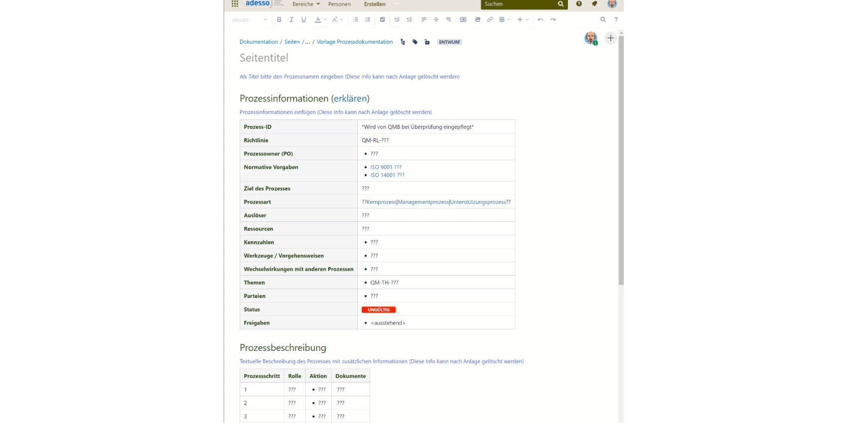
Task: Click the Unterstützungsprozess link
Action: (x=478, y=202)
